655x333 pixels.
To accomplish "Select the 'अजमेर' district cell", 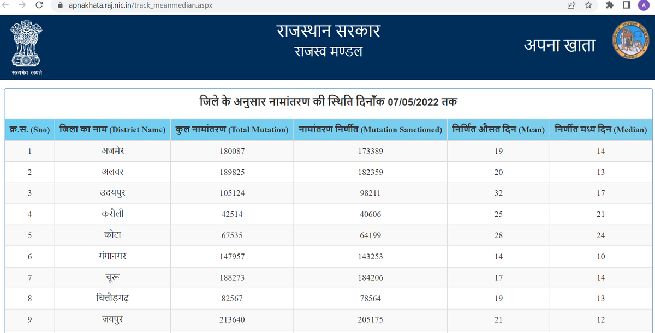I will 112,151.
